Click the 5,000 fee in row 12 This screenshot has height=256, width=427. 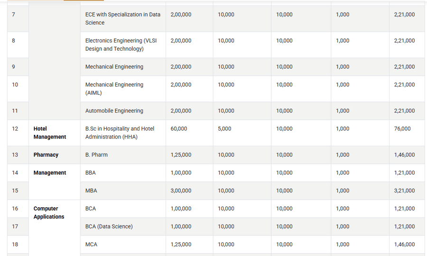[x=224, y=129]
